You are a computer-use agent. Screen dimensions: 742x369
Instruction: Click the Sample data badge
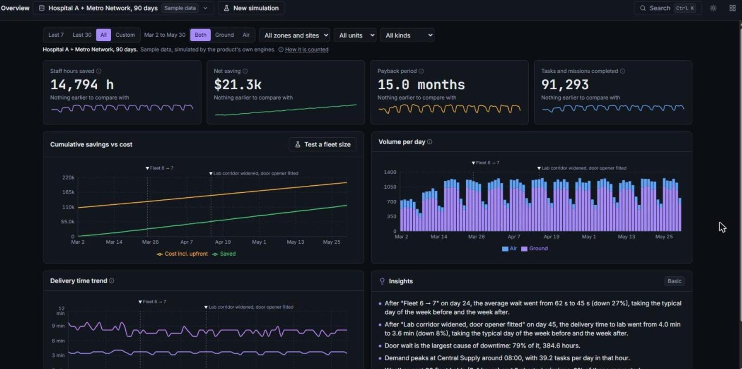click(180, 8)
